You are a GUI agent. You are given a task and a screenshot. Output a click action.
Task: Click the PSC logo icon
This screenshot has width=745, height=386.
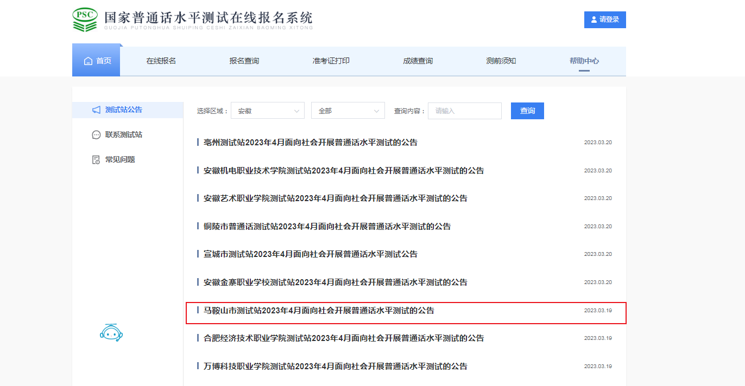tap(85, 20)
